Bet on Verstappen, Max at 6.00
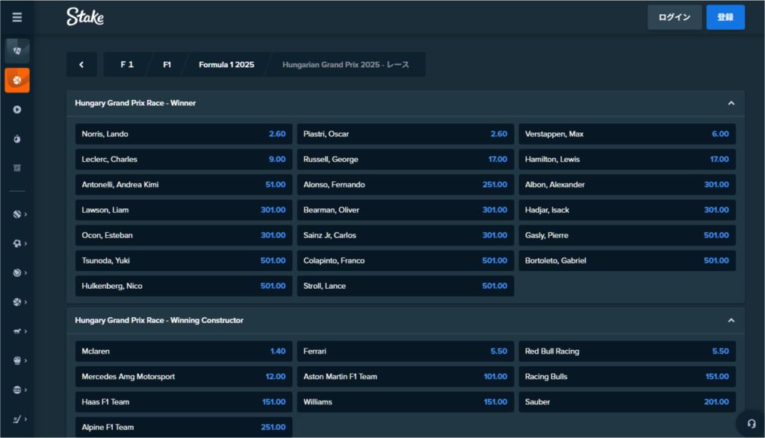Viewport: 765px width, 438px height. coord(627,134)
